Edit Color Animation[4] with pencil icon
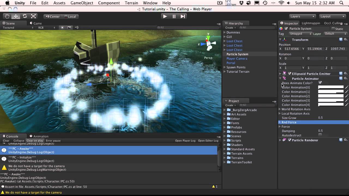Viewport: 349px width, 196px height. coord(347,105)
